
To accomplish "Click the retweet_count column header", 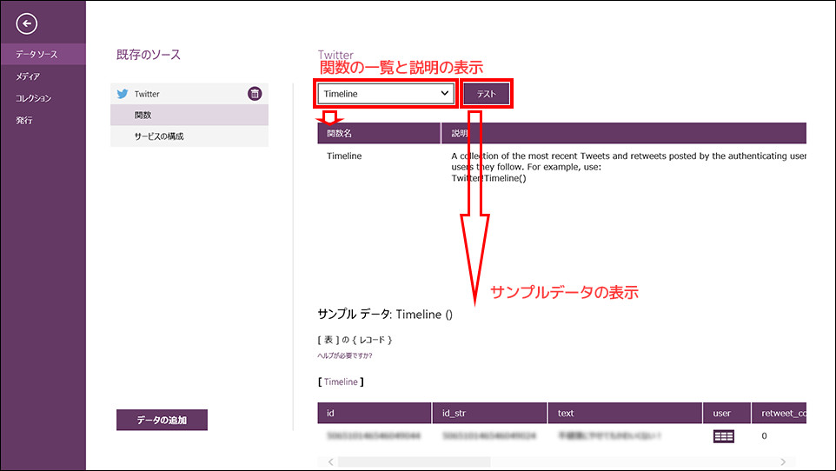I will pyautogui.click(x=779, y=413).
